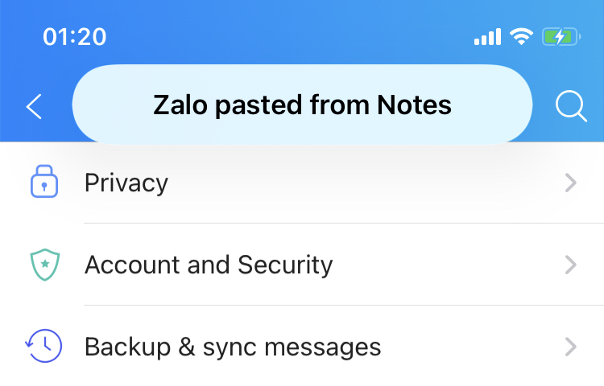Tap empty space in the Privacy row
Screen dimensions: 604x386
(x=366, y=183)
